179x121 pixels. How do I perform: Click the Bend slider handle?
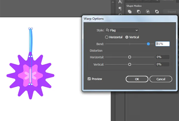(148, 44)
